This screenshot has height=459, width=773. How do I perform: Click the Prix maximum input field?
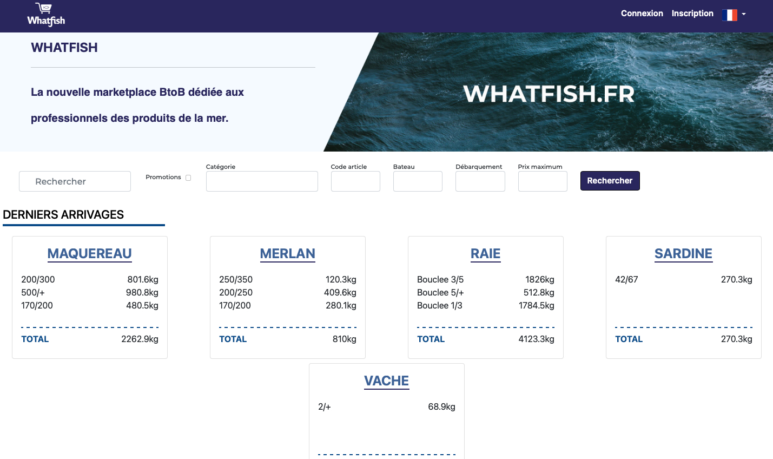point(543,181)
